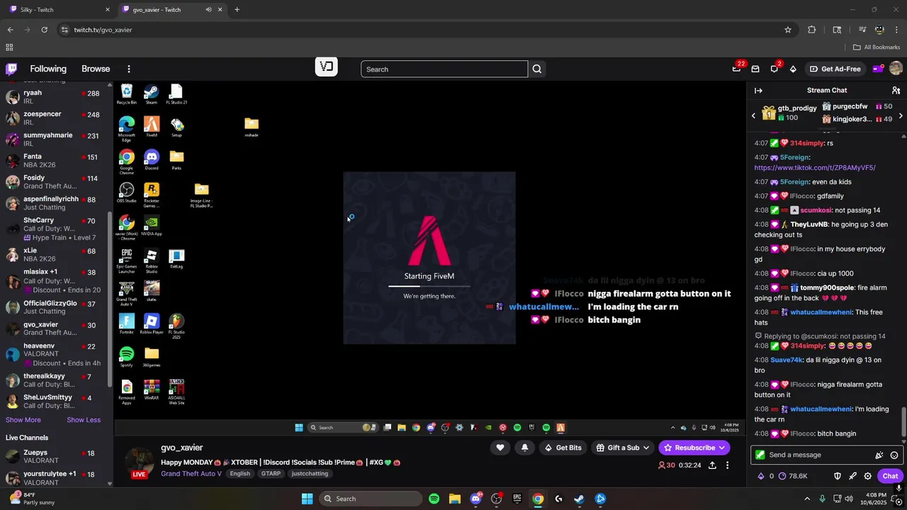907x510 pixels.
Task: Click the English stream tag
Action: 240,474
